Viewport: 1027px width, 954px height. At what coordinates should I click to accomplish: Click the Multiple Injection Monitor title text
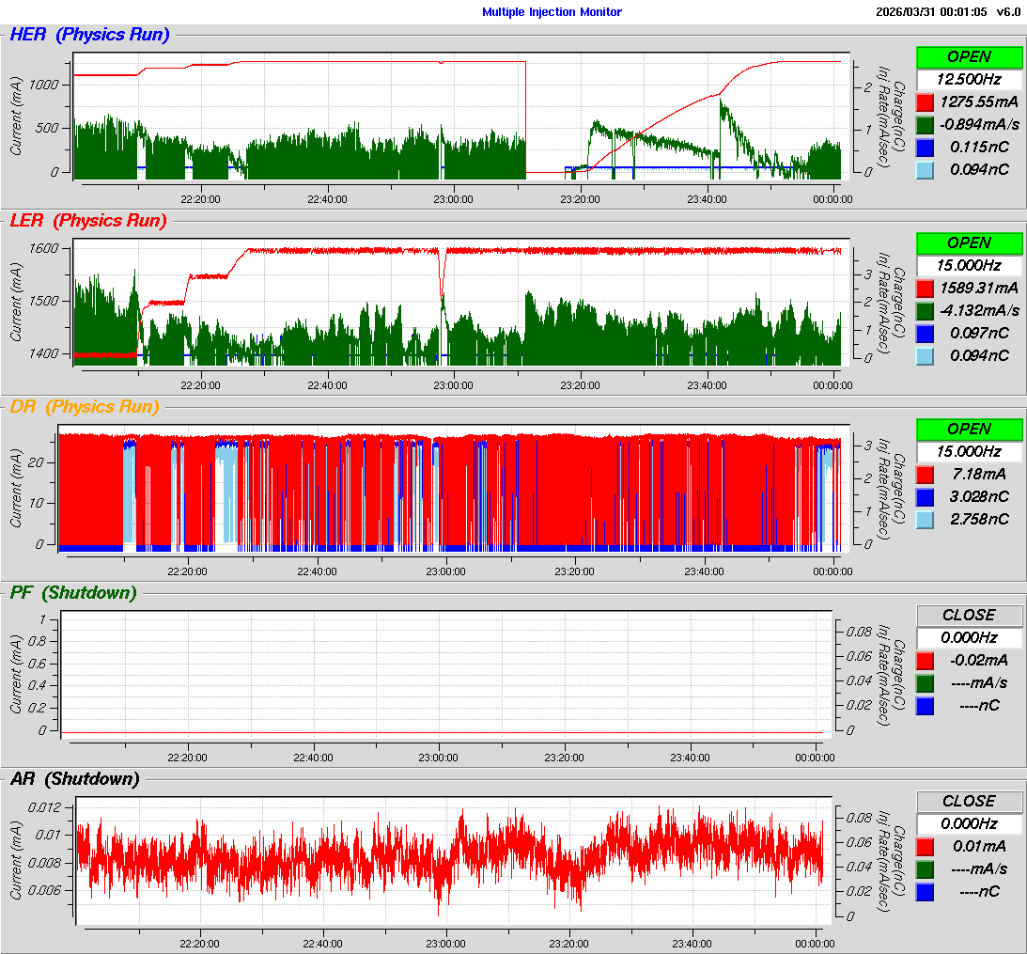[552, 12]
